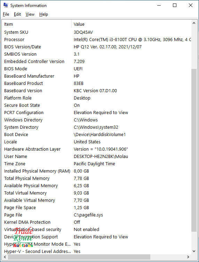Select the Time Zone row

97,164
